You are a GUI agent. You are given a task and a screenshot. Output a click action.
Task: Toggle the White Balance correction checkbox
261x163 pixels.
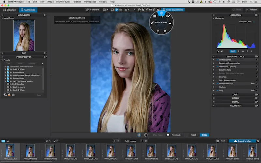[217, 60]
